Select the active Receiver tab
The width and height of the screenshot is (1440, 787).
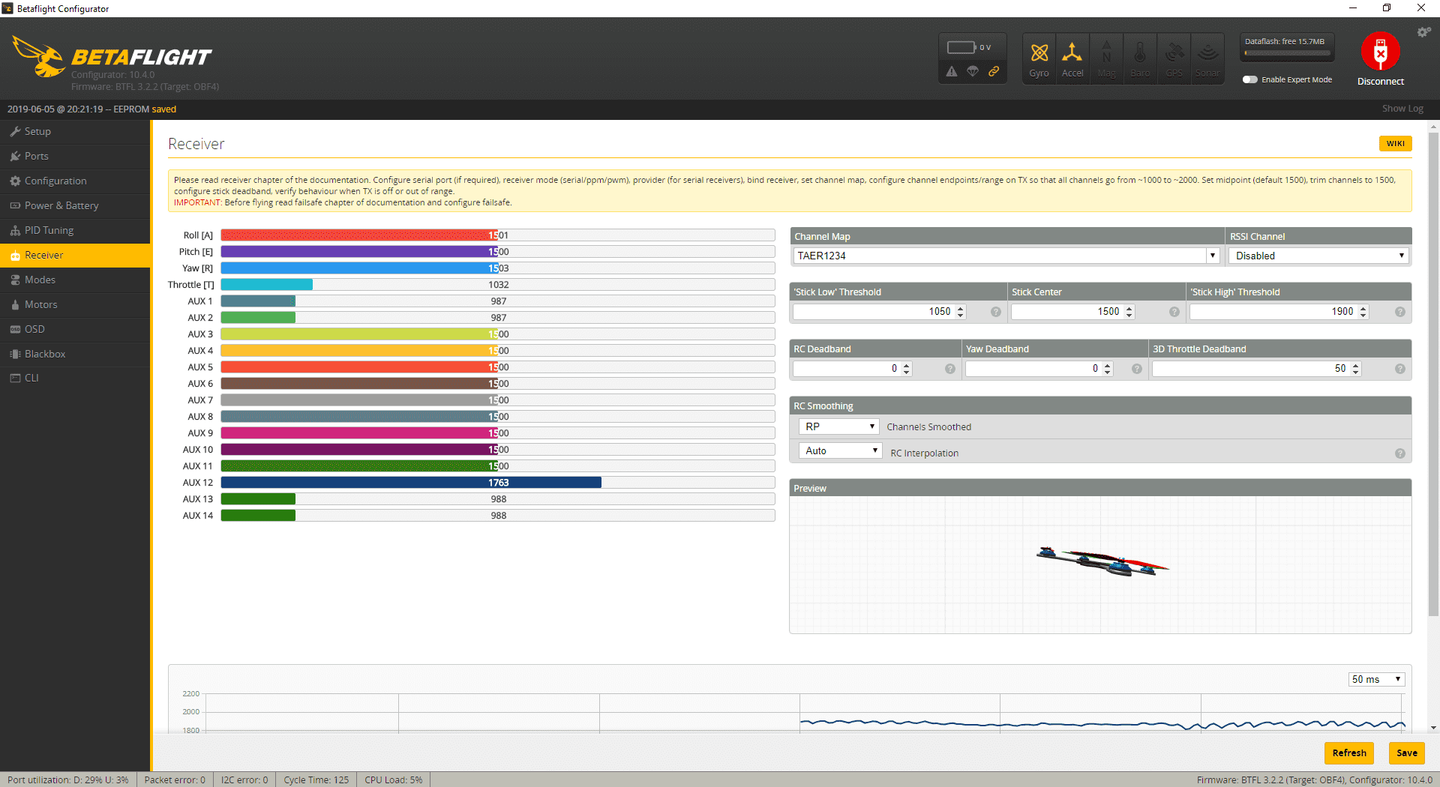[75, 255]
